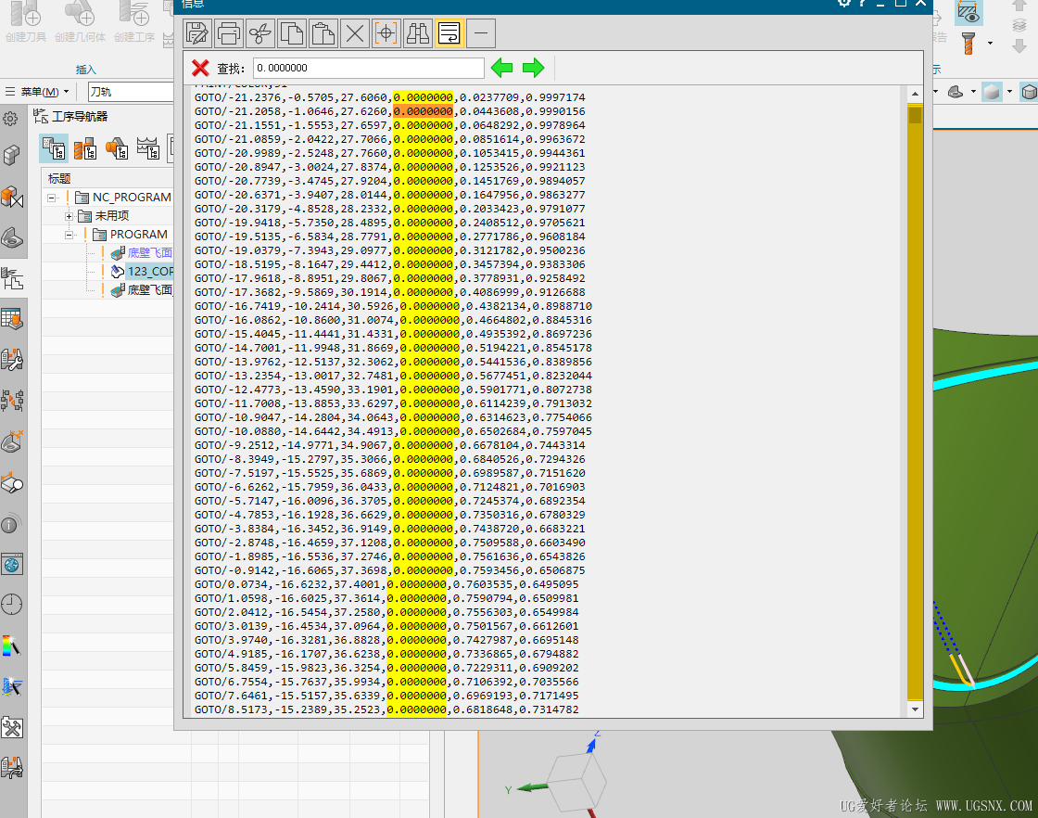
Task: Select the 123_COP operation in the tree
Action: (152, 271)
